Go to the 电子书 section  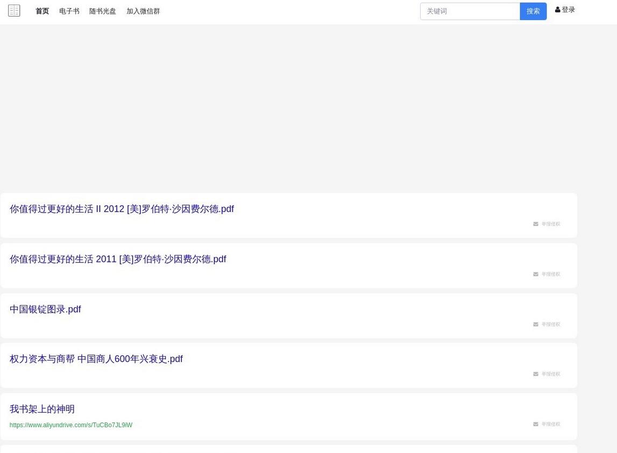[x=69, y=11]
